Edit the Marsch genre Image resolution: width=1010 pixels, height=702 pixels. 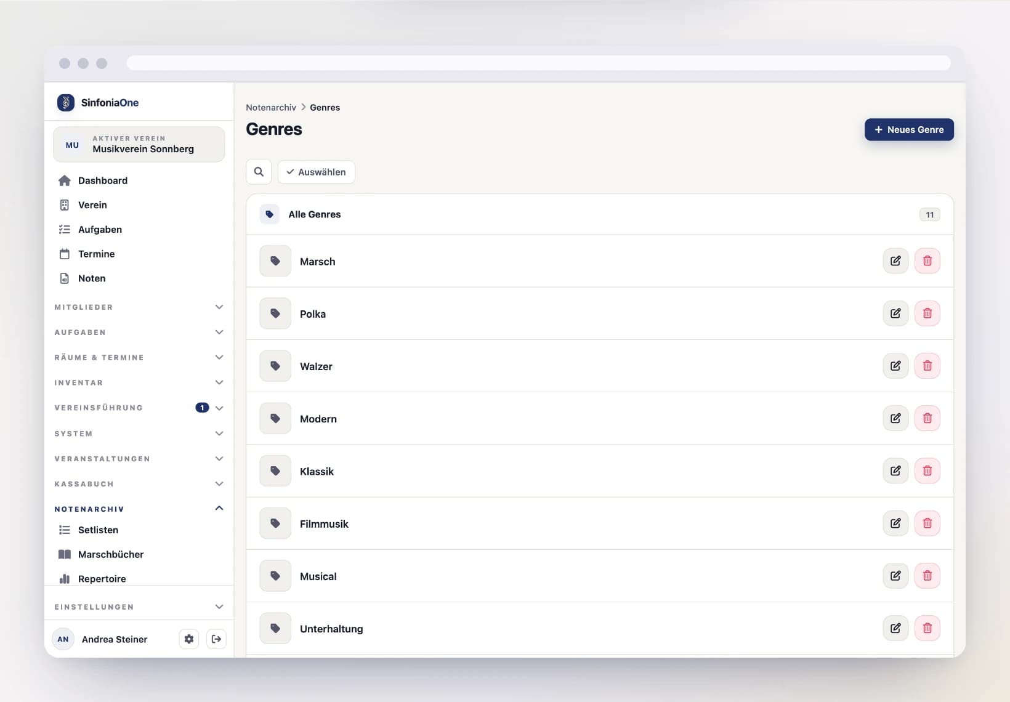click(x=895, y=261)
